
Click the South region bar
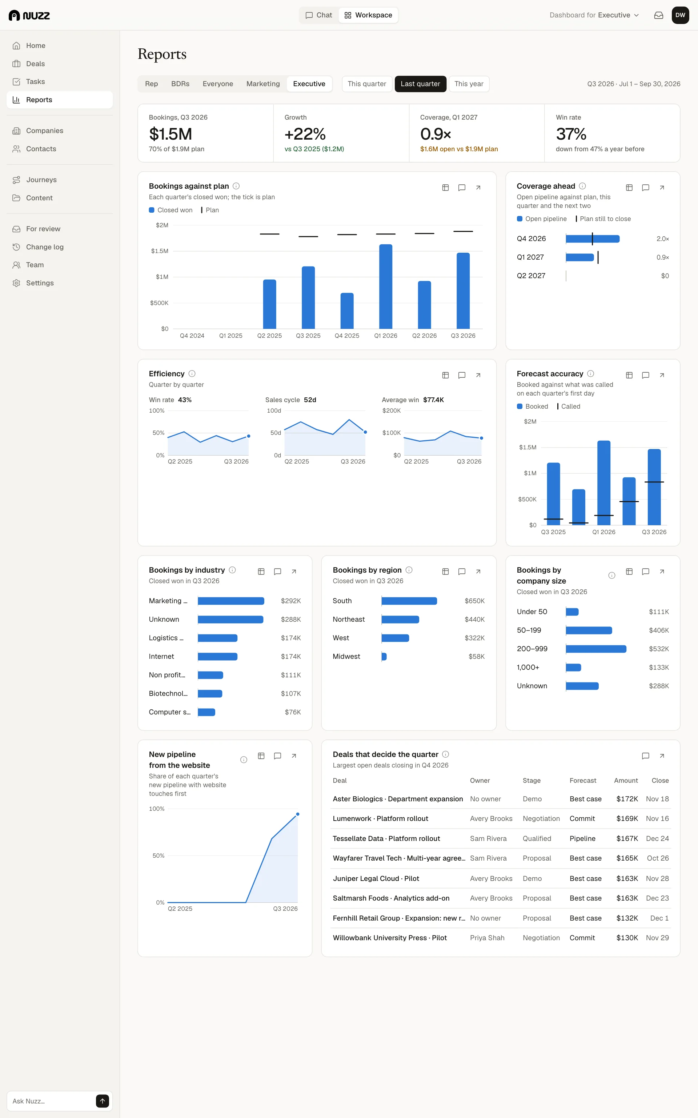click(x=409, y=601)
